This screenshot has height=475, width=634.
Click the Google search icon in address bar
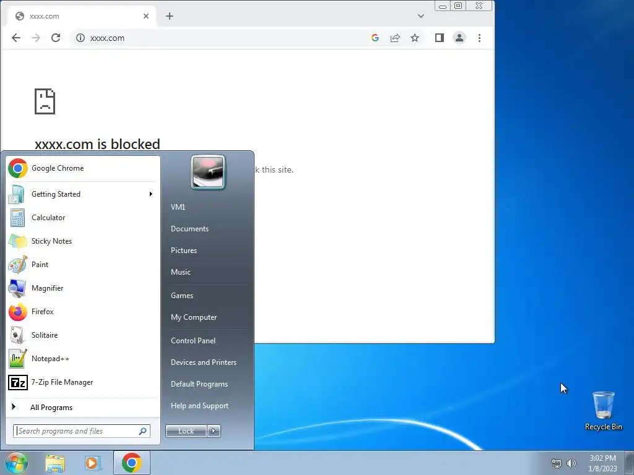pos(375,38)
